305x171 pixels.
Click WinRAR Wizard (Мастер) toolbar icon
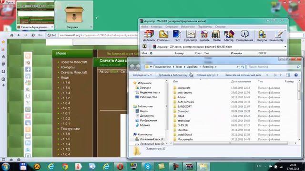tap(229, 36)
